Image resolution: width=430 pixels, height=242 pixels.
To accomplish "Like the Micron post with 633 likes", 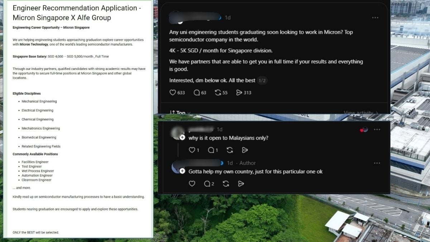I will pos(173,92).
